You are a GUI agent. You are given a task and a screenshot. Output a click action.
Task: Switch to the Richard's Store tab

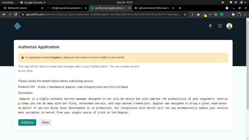(23, 8)
